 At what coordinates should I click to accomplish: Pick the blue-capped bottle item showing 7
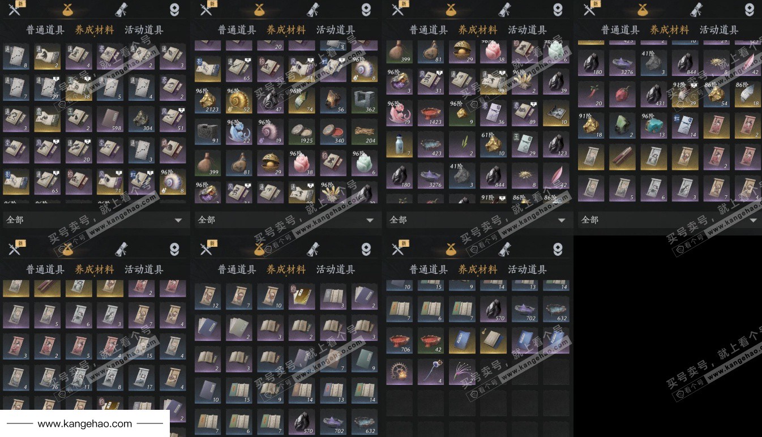pyautogui.click(x=400, y=144)
